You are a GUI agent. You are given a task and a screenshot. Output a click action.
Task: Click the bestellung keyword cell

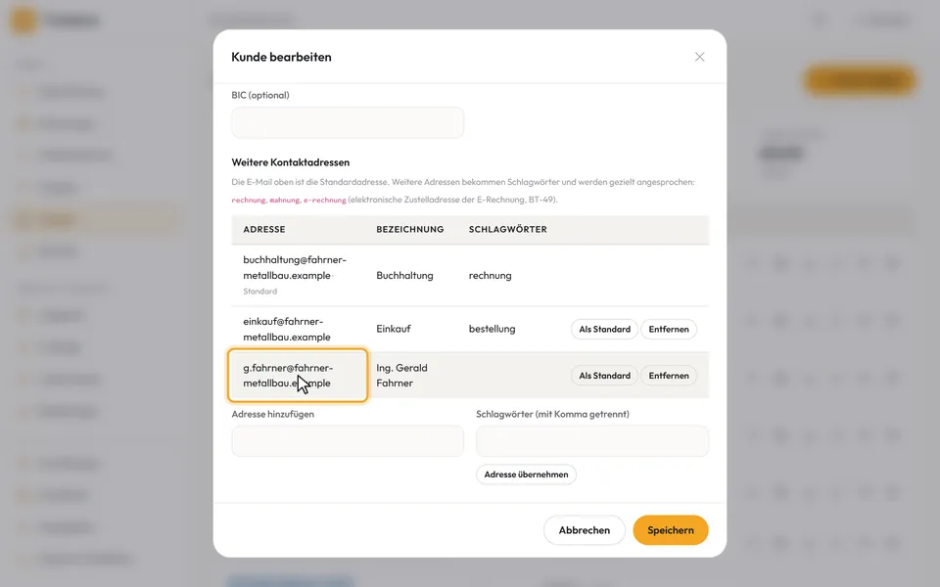493,329
